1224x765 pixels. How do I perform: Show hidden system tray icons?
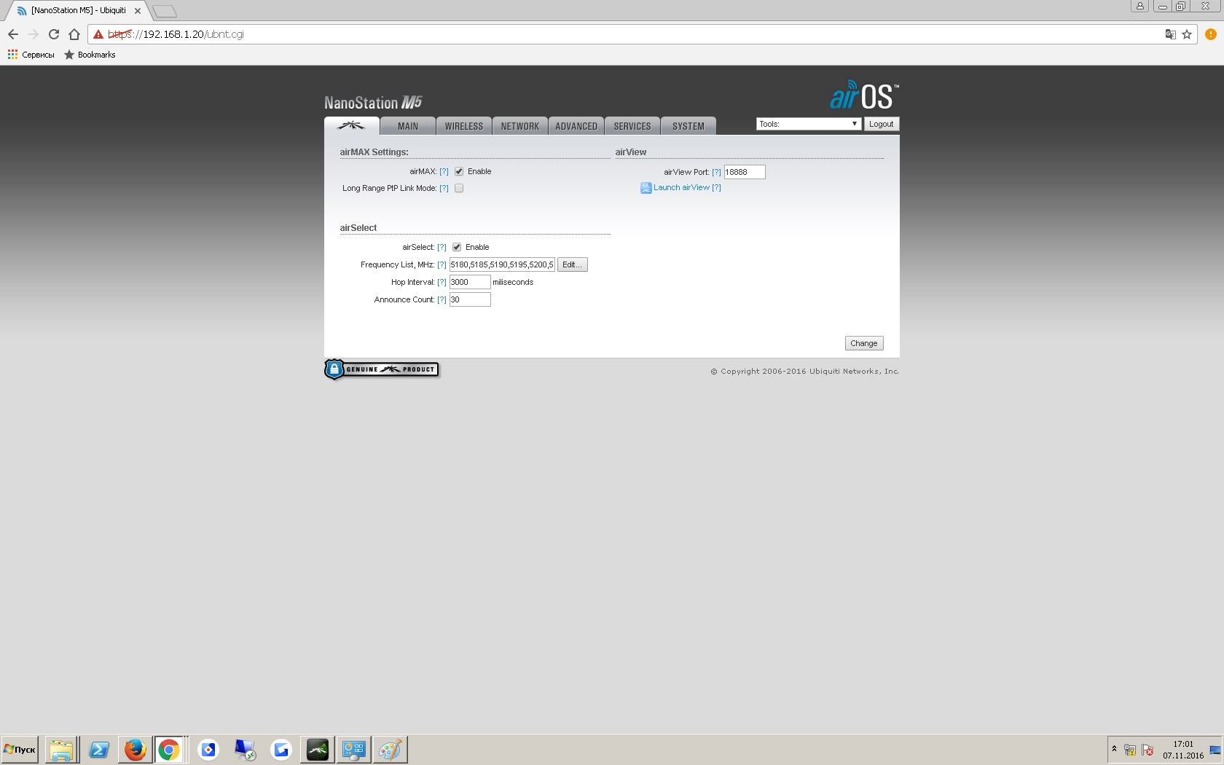tap(1114, 749)
